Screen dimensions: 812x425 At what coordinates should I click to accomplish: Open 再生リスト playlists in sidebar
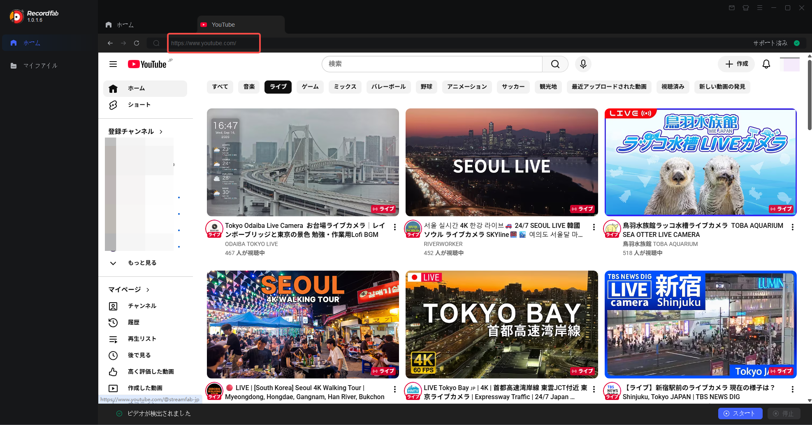point(145,339)
